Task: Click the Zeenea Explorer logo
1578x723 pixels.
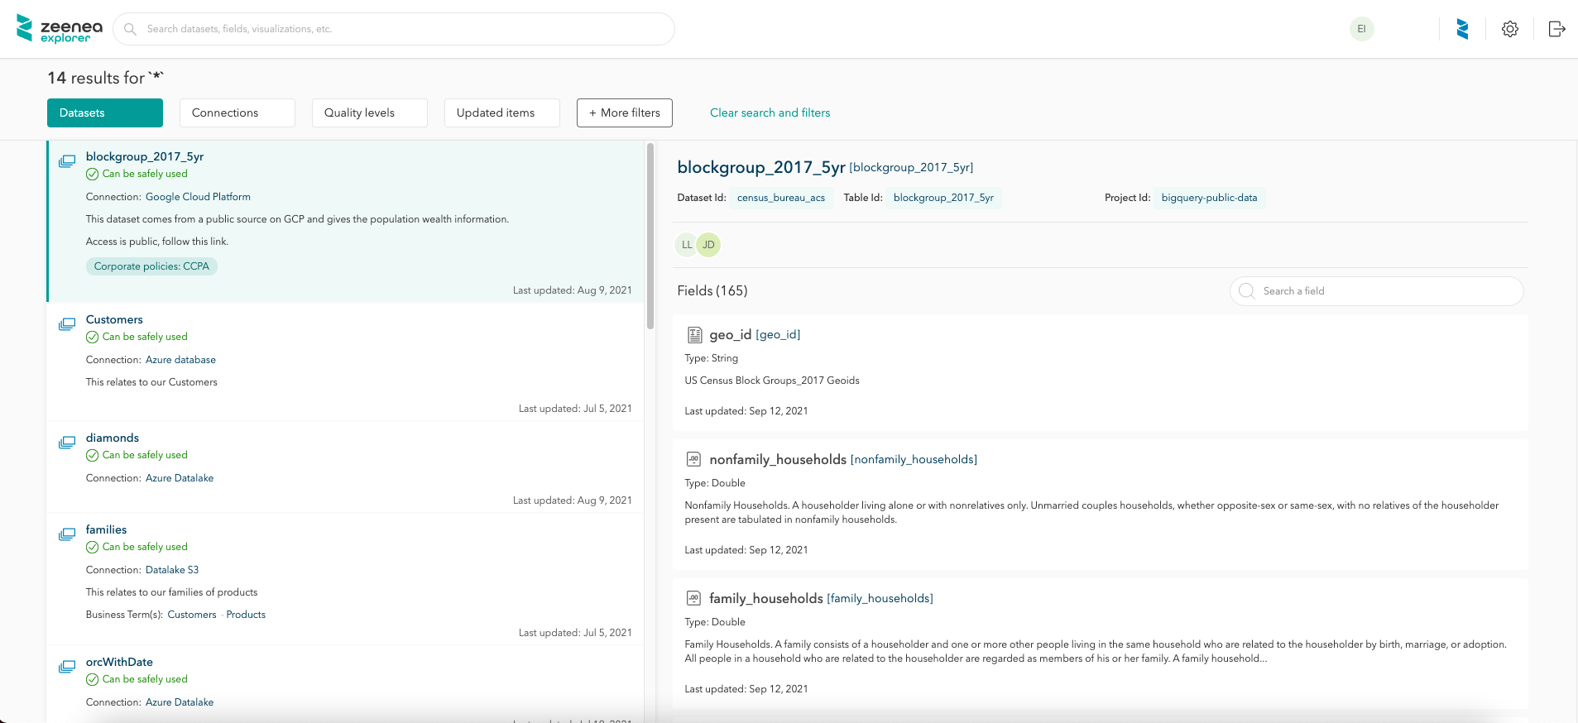Action: [x=60, y=29]
